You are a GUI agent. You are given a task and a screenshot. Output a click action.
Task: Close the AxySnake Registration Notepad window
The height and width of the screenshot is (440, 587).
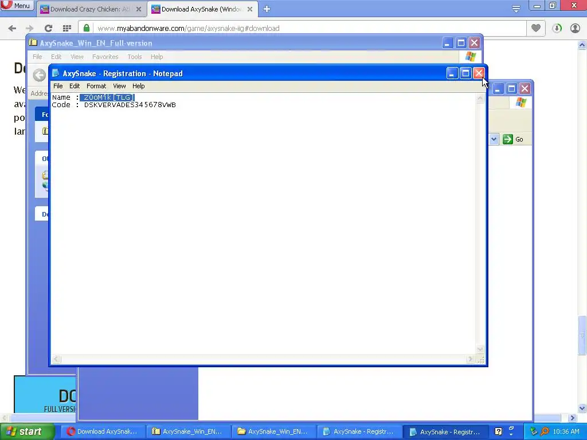[x=479, y=73]
